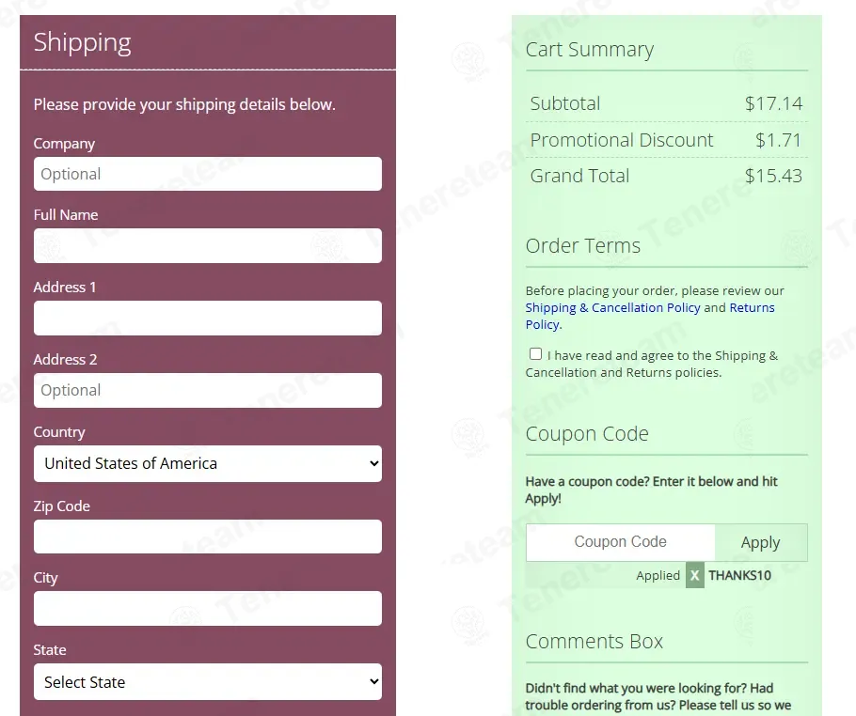Click the Subtotal amount $17.14
Image resolution: width=856 pixels, height=716 pixels.
pyautogui.click(x=773, y=103)
